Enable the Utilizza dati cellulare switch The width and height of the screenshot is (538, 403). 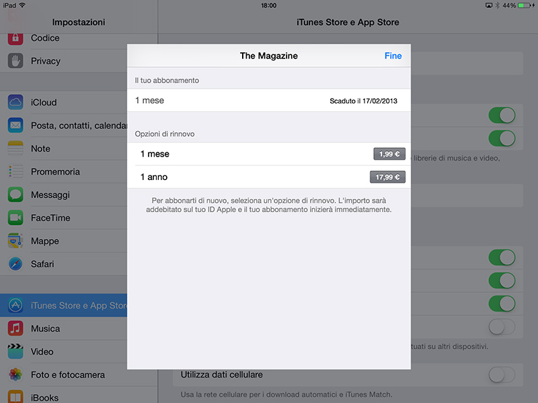tap(502, 375)
